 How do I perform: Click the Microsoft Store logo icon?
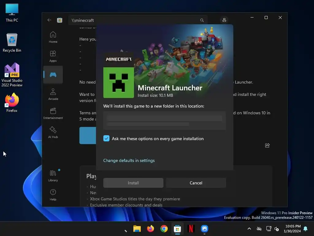click(59, 20)
